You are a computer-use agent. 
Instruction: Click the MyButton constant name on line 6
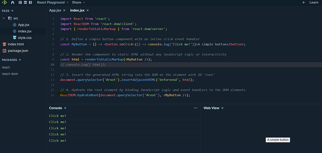(x=79, y=44)
